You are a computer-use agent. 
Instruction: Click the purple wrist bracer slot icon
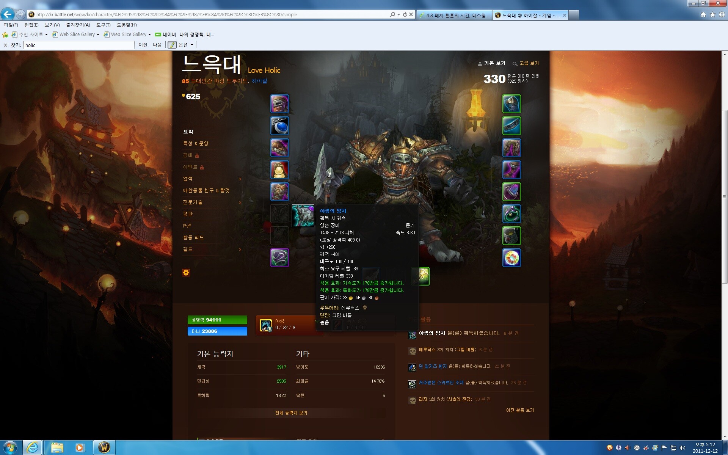(279, 258)
